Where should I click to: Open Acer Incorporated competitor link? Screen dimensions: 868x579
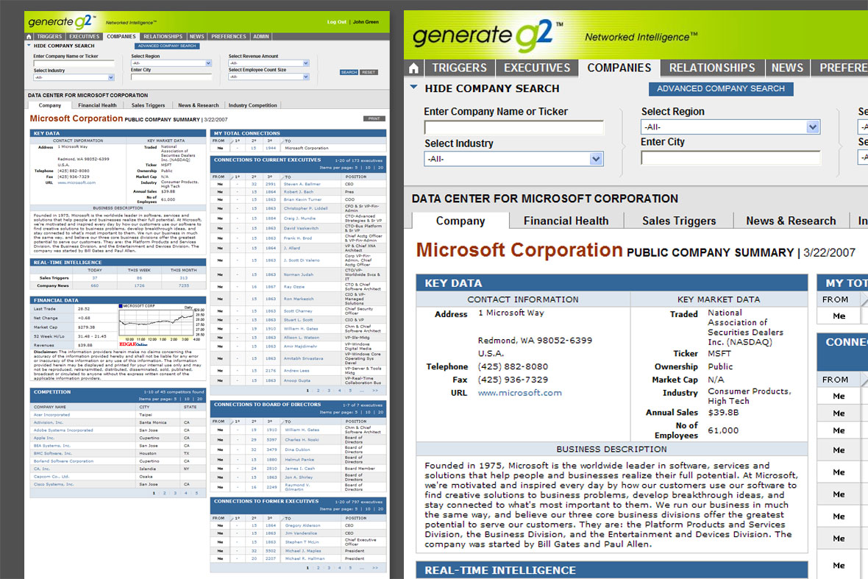point(51,415)
